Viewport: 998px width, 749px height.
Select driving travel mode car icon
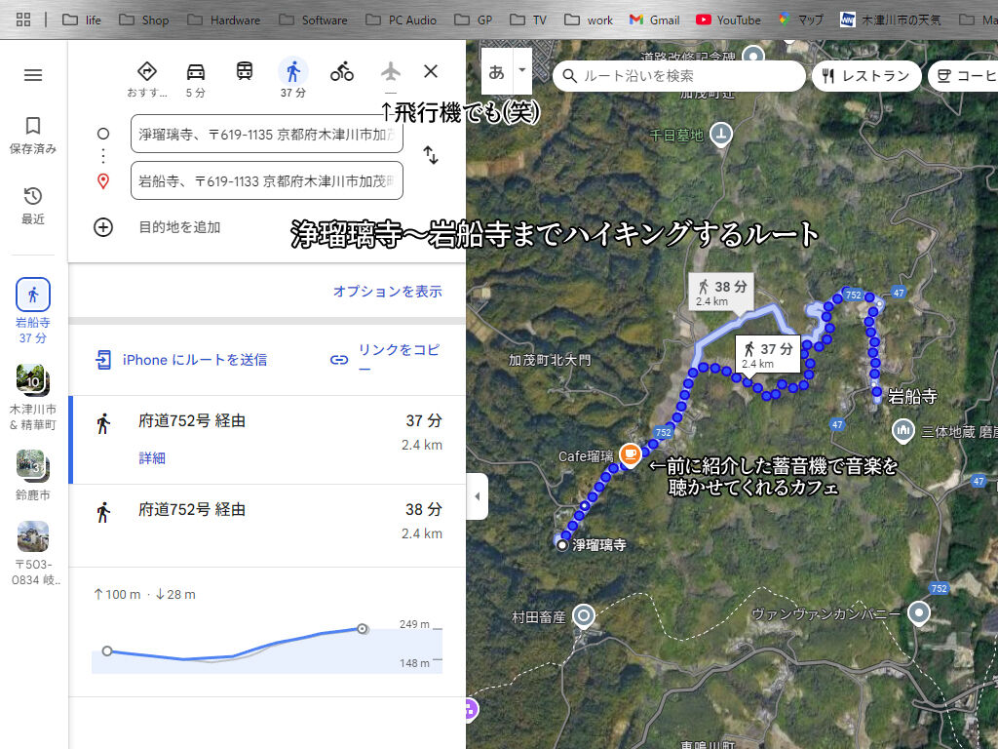[x=196, y=71]
